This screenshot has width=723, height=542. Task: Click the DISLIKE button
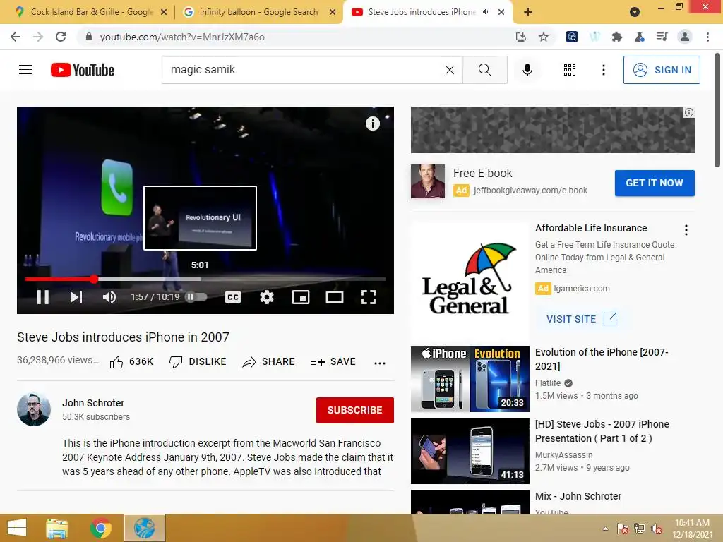click(198, 362)
